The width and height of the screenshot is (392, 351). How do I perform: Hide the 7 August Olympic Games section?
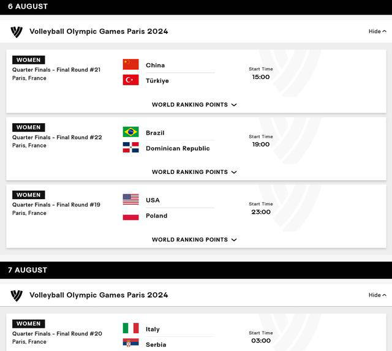[377, 295]
